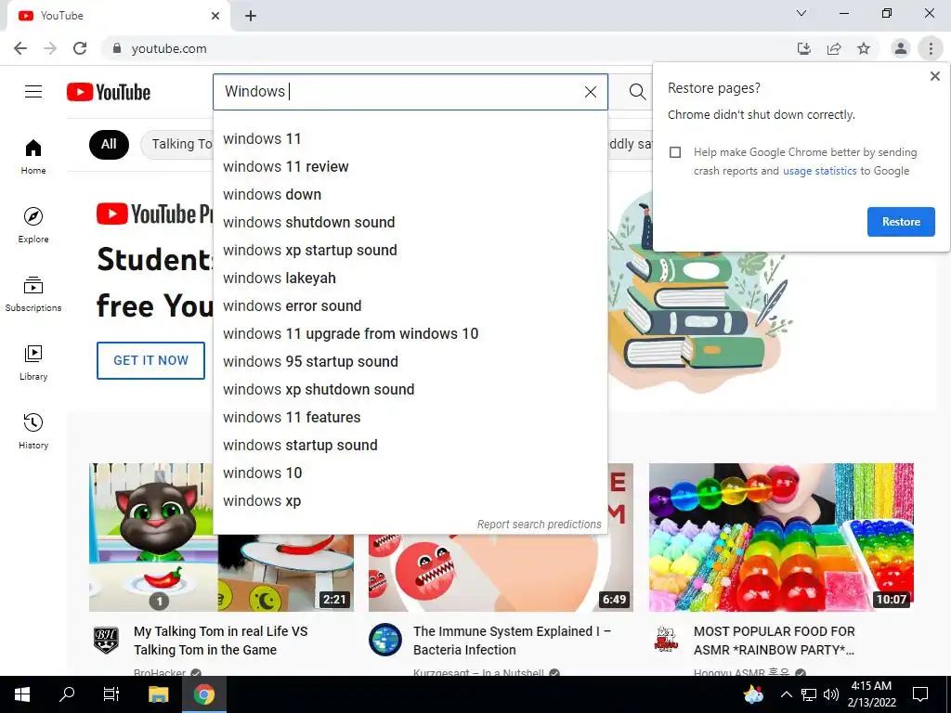
Task: Open the Chrome profile icon
Action: pyautogui.click(x=901, y=48)
